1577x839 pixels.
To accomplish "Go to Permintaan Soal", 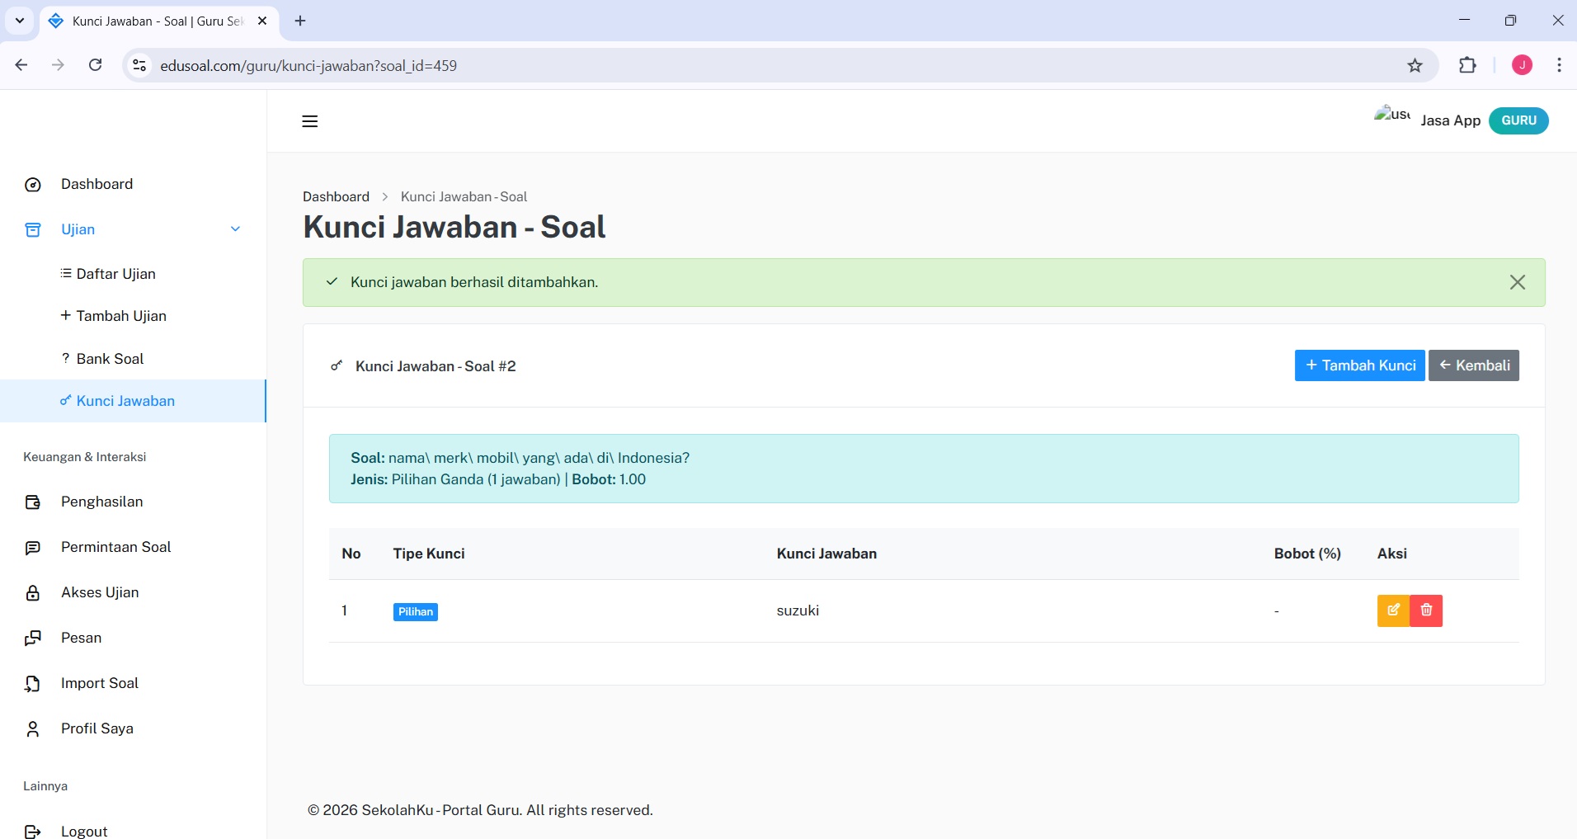I will point(115,547).
